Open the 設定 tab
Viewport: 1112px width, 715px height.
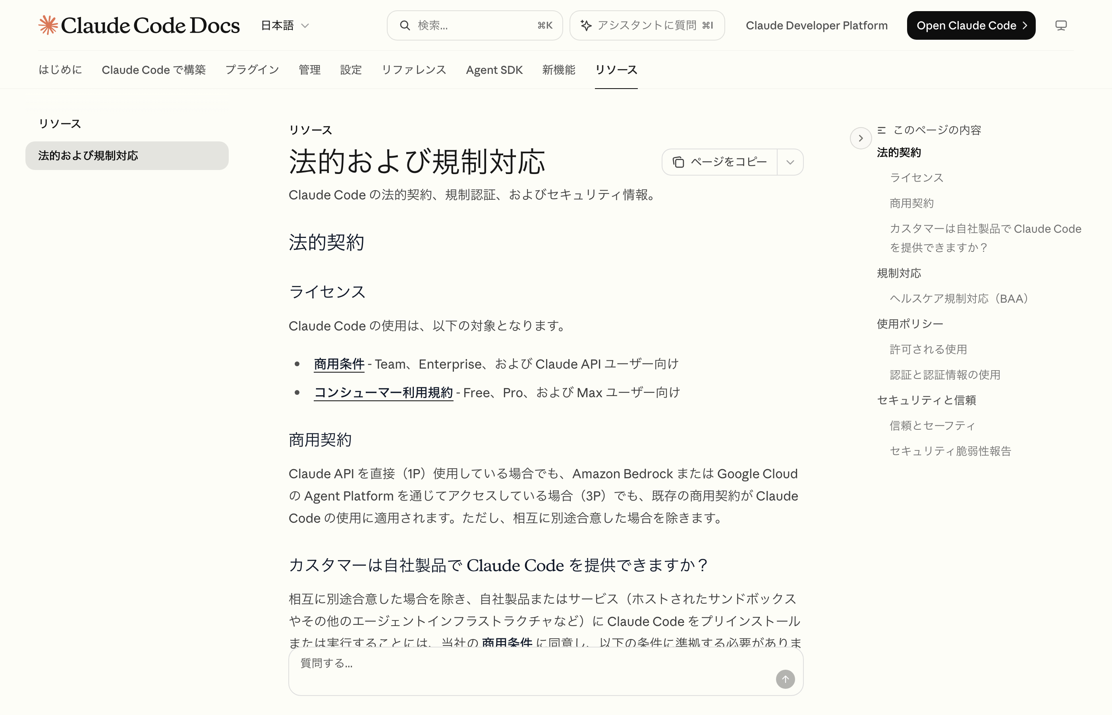(351, 70)
